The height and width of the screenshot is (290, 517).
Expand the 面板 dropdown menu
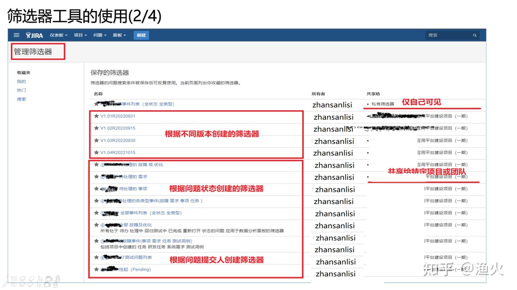point(119,35)
